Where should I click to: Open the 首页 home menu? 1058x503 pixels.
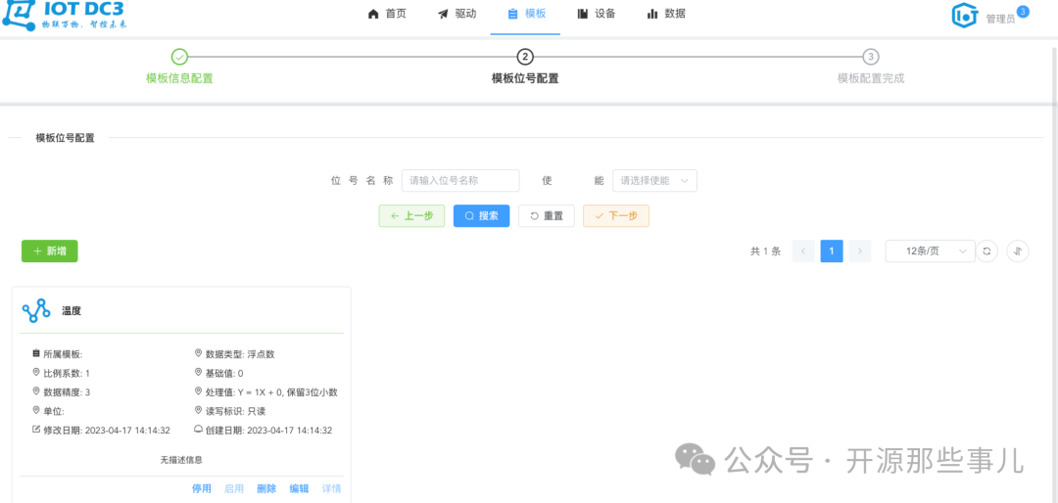(387, 14)
